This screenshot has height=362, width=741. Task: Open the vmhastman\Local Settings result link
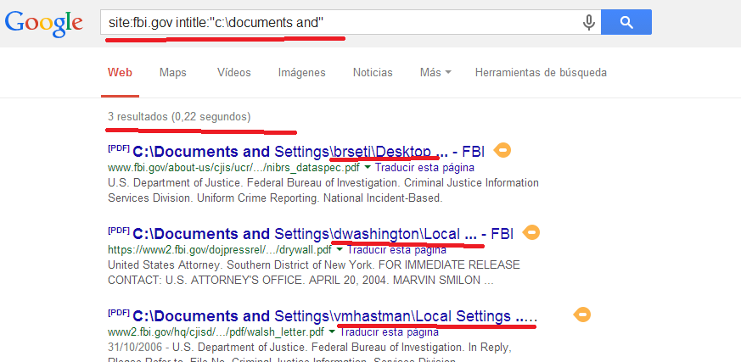click(x=334, y=315)
